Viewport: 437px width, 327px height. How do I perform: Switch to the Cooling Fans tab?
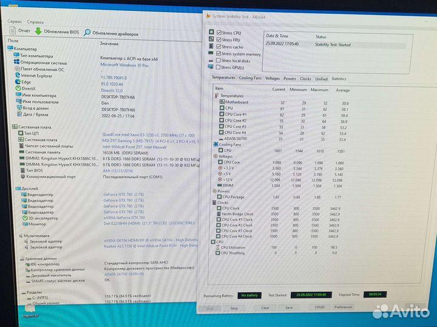tap(250, 78)
